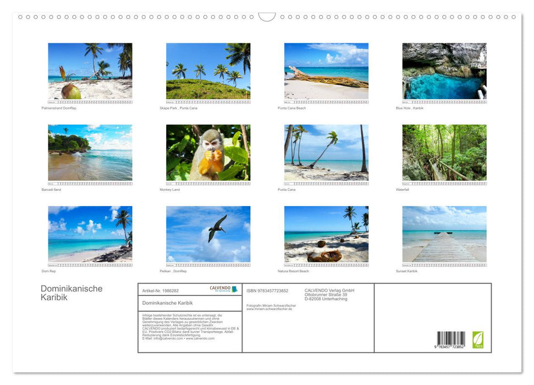Screen dimensions: 534x385
Task: Select the Blue Hole, Karibik thumbnail
Action: (x=444, y=71)
